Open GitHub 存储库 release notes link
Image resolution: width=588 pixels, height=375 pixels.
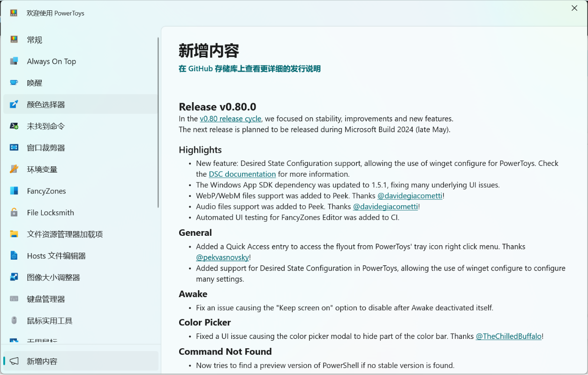coord(249,69)
